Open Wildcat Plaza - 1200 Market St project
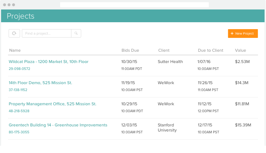The height and width of the screenshot is (153, 266). (x=48, y=62)
